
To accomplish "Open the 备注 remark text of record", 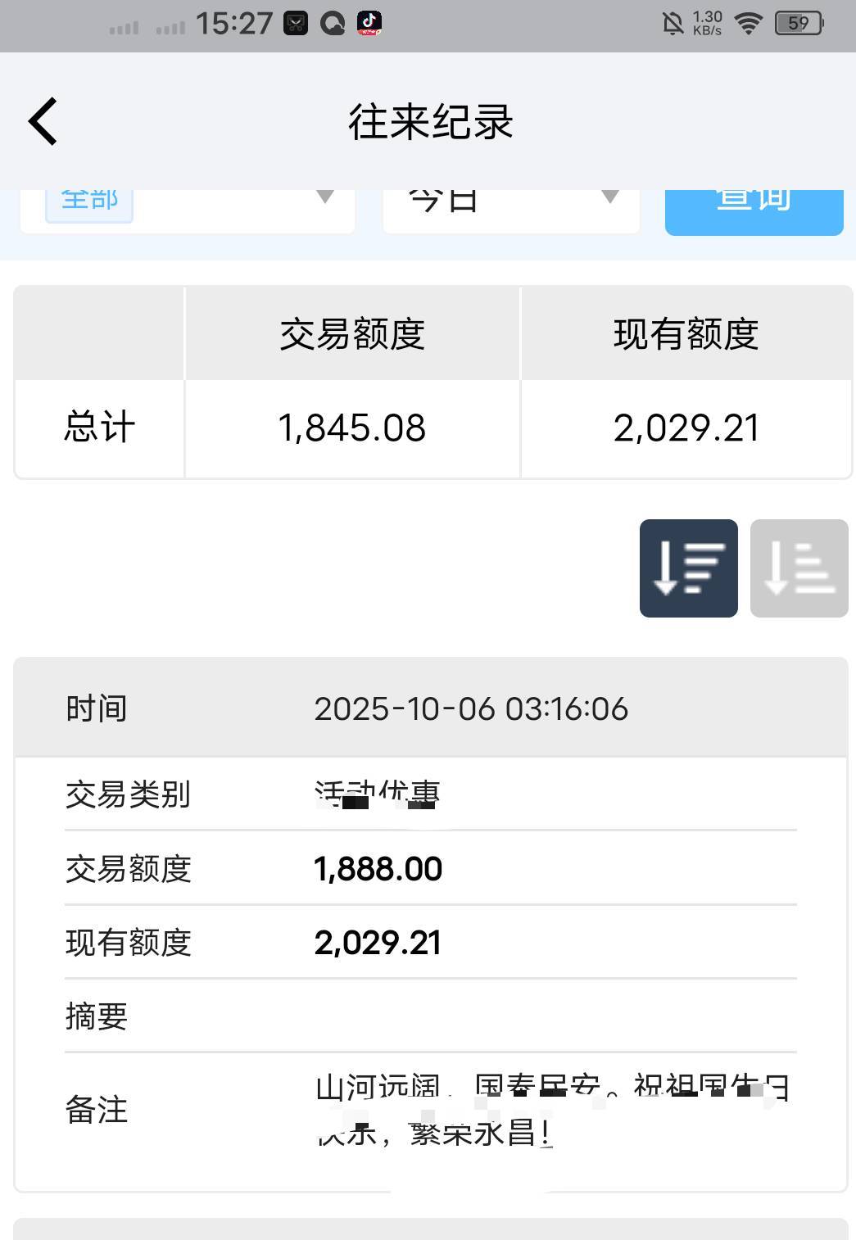I will 550,1111.
